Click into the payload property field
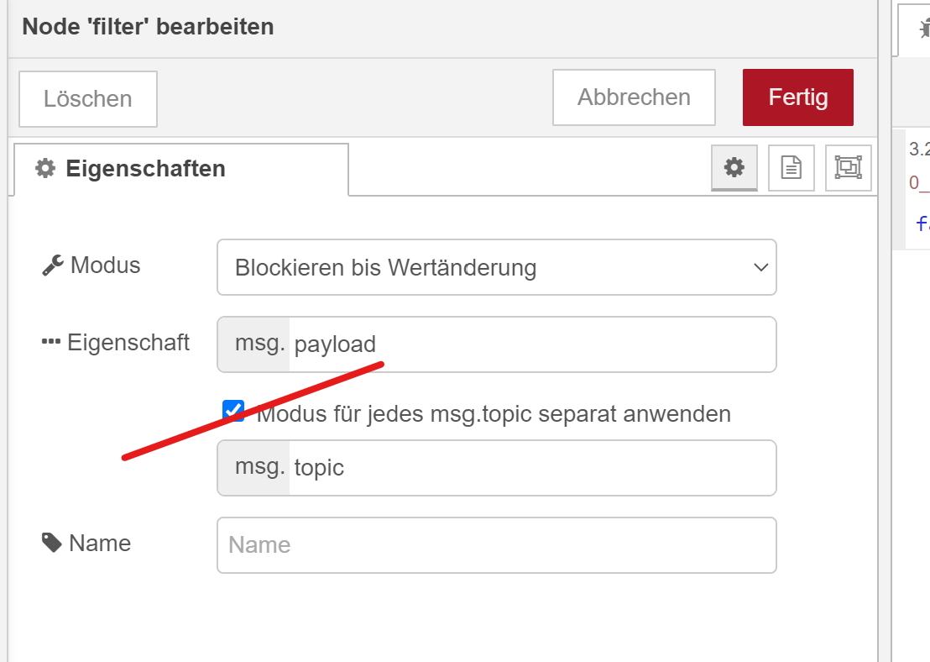Screen dimensions: 930x662 pyautogui.click(x=529, y=344)
